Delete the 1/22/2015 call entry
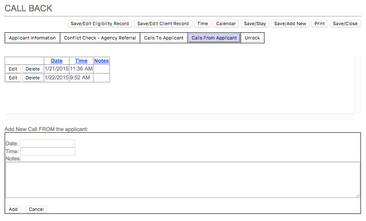The height and width of the screenshot is (221, 366). (32, 78)
